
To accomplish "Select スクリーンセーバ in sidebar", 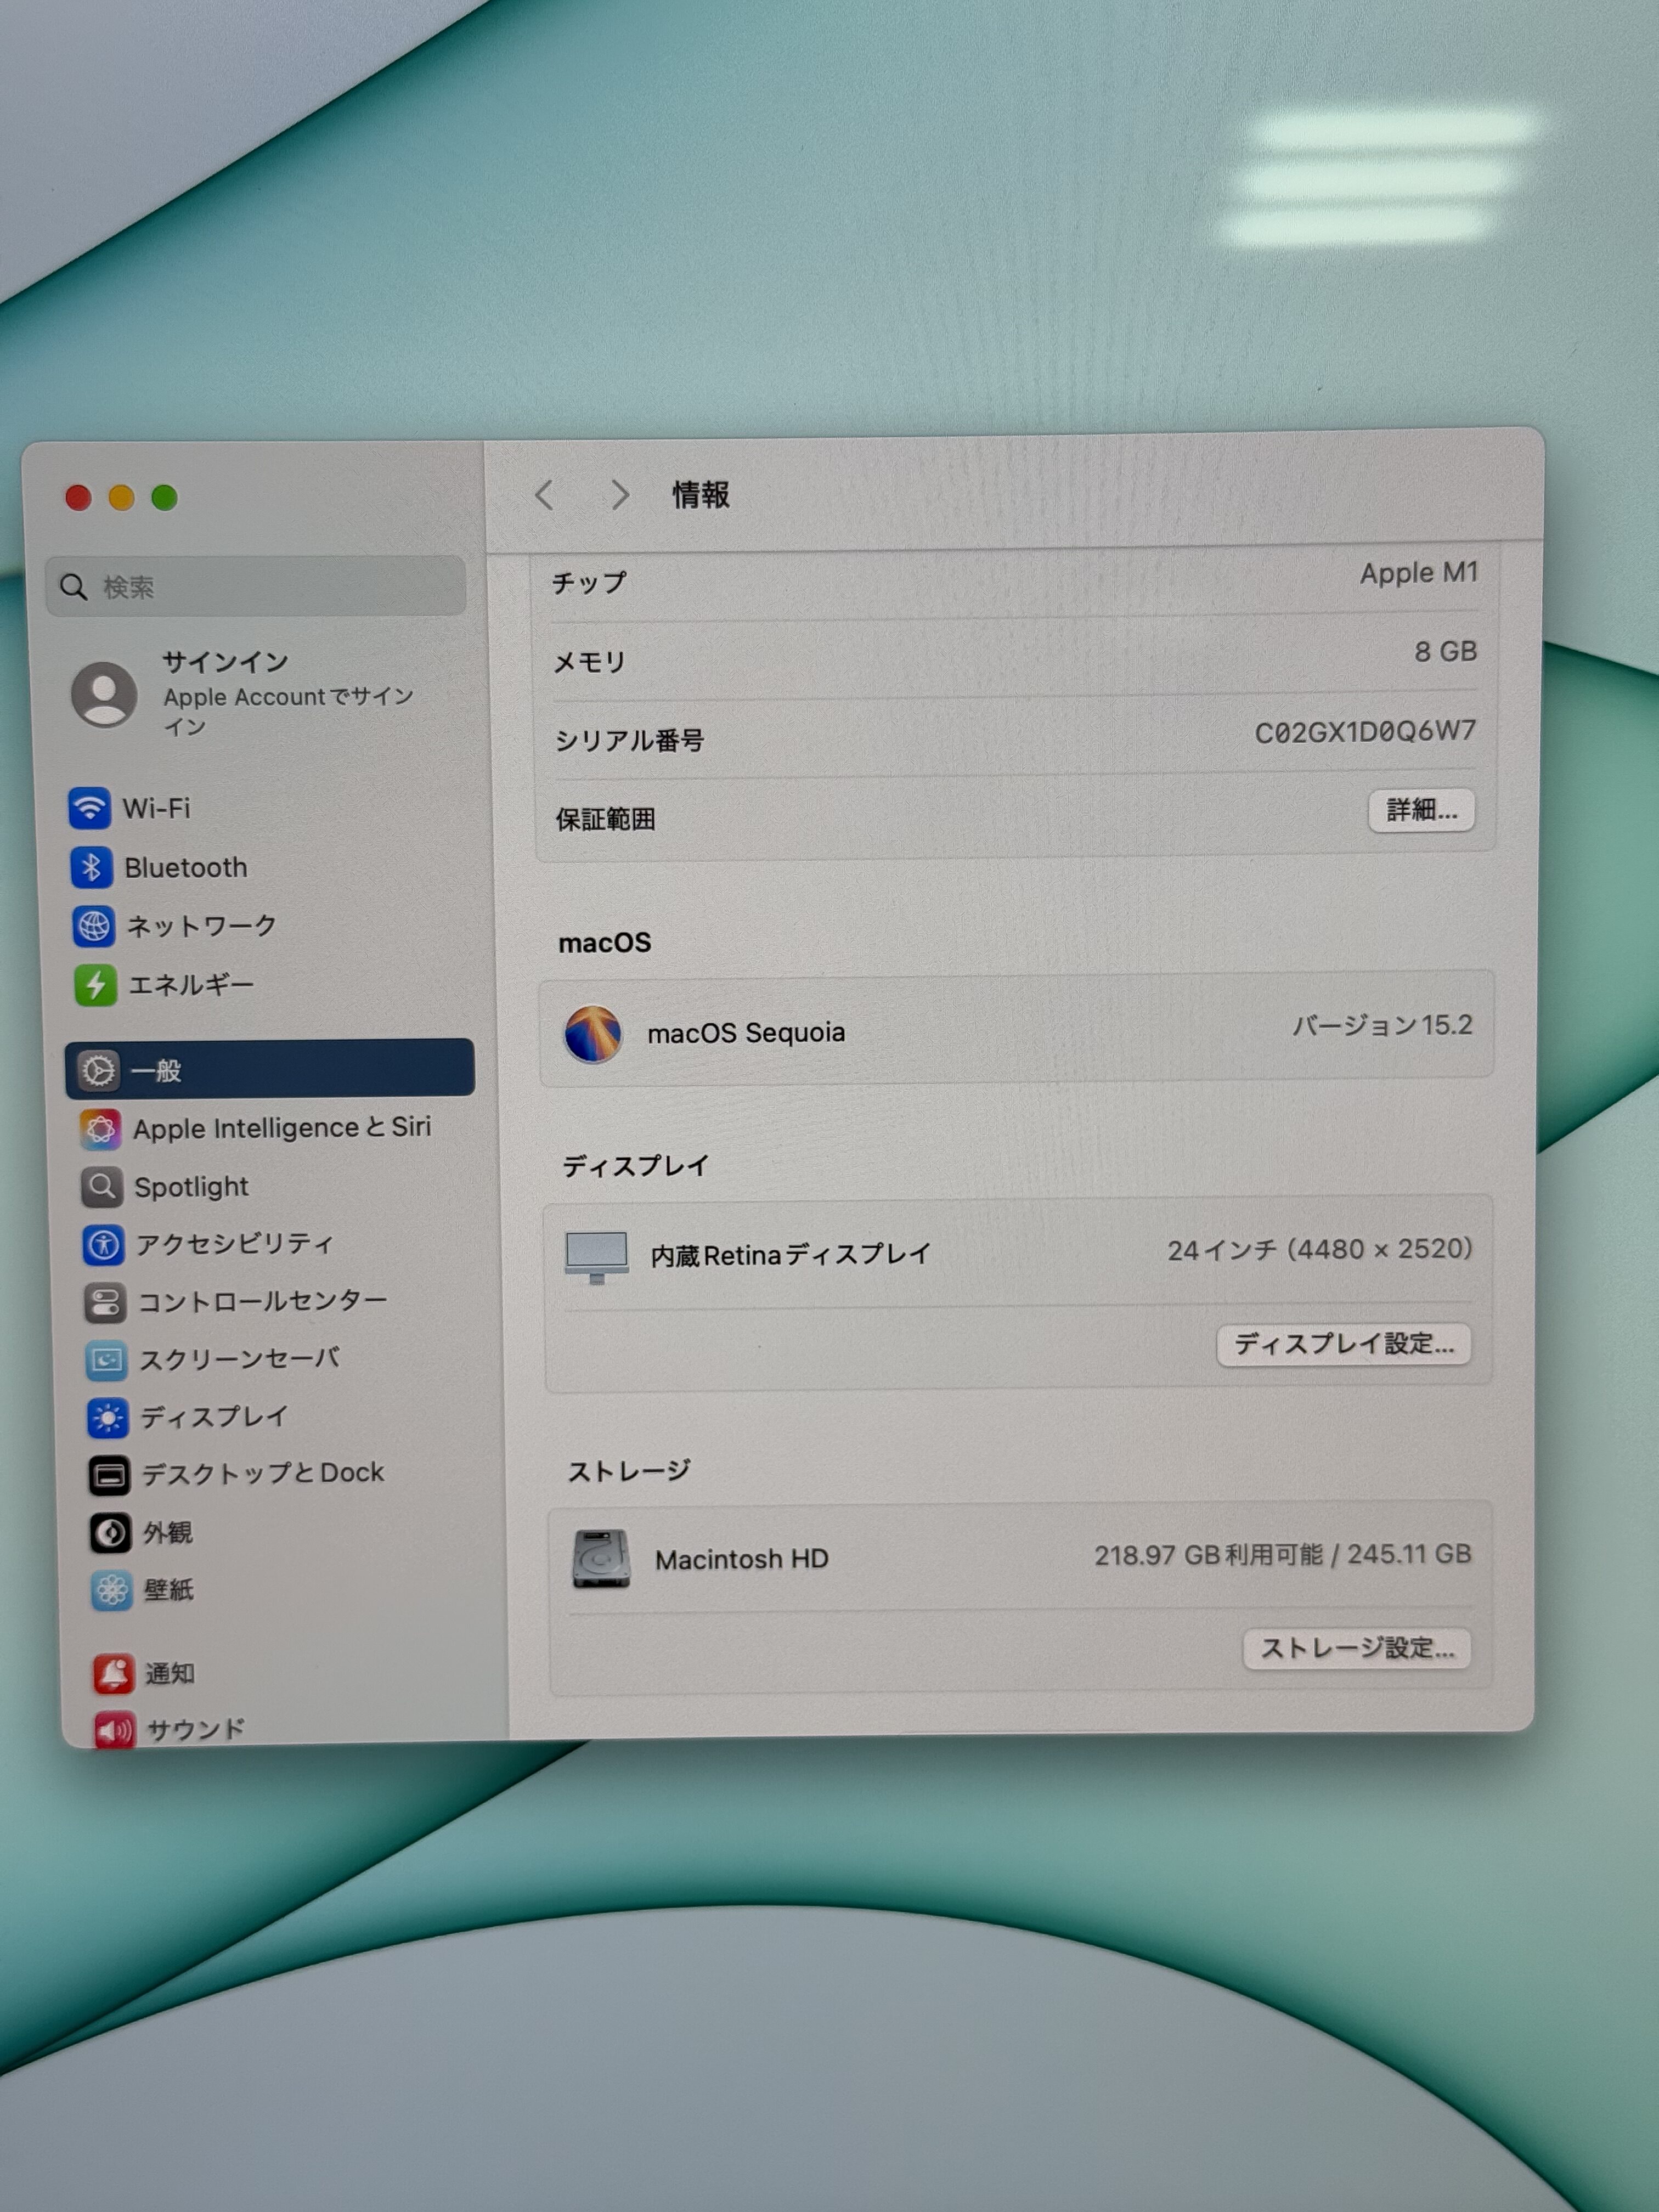I will click(239, 1359).
